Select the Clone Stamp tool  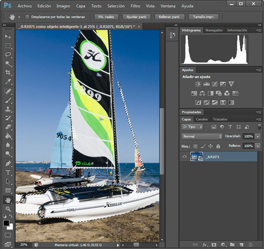click(x=8, y=109)
